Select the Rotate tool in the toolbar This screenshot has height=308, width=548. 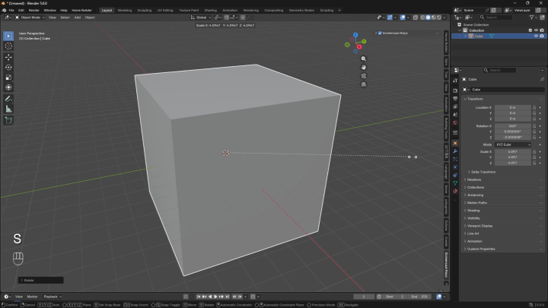[x=8, y=67]
